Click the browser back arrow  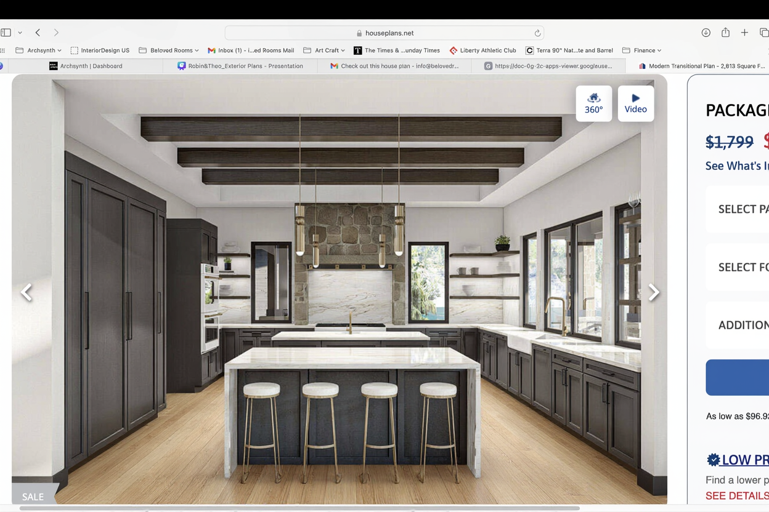pyautogui.click(x=38, y=33)
